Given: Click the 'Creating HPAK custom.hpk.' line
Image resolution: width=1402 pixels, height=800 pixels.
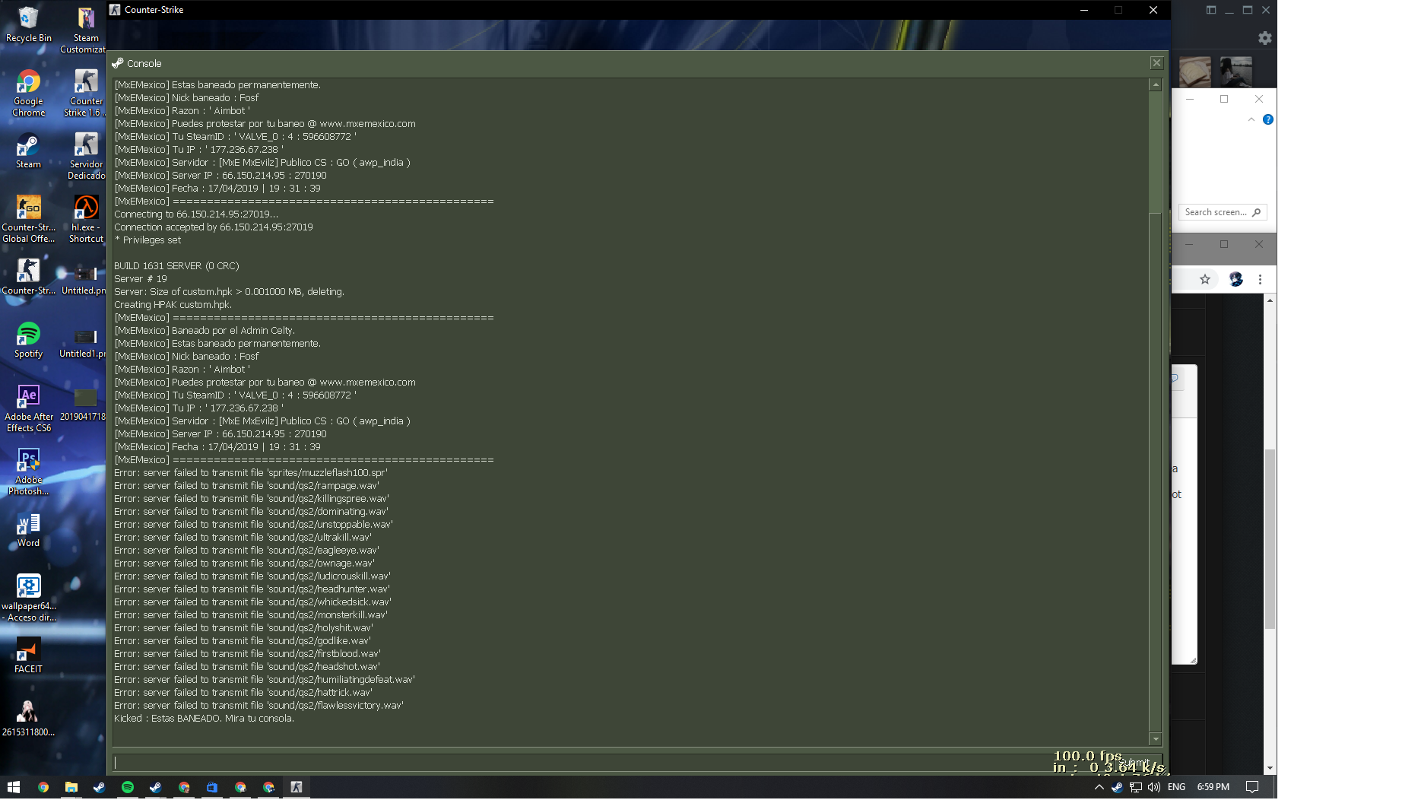Looking at the screenshot, I should [173, 305].
